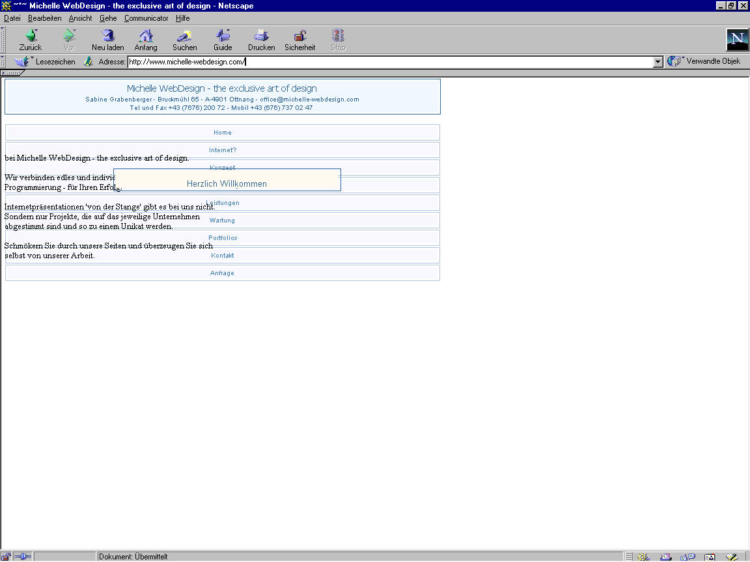Print page with Drucken icon

[261, 40]
